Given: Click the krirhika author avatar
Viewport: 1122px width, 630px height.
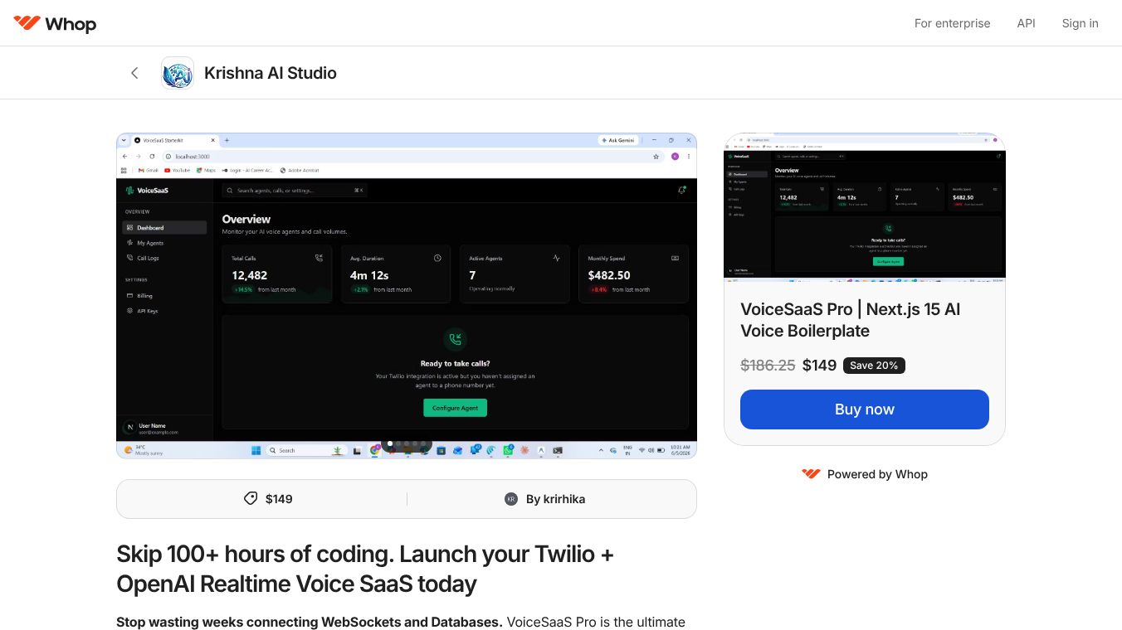Looking at the screenshot, I should tap(511, 499).
